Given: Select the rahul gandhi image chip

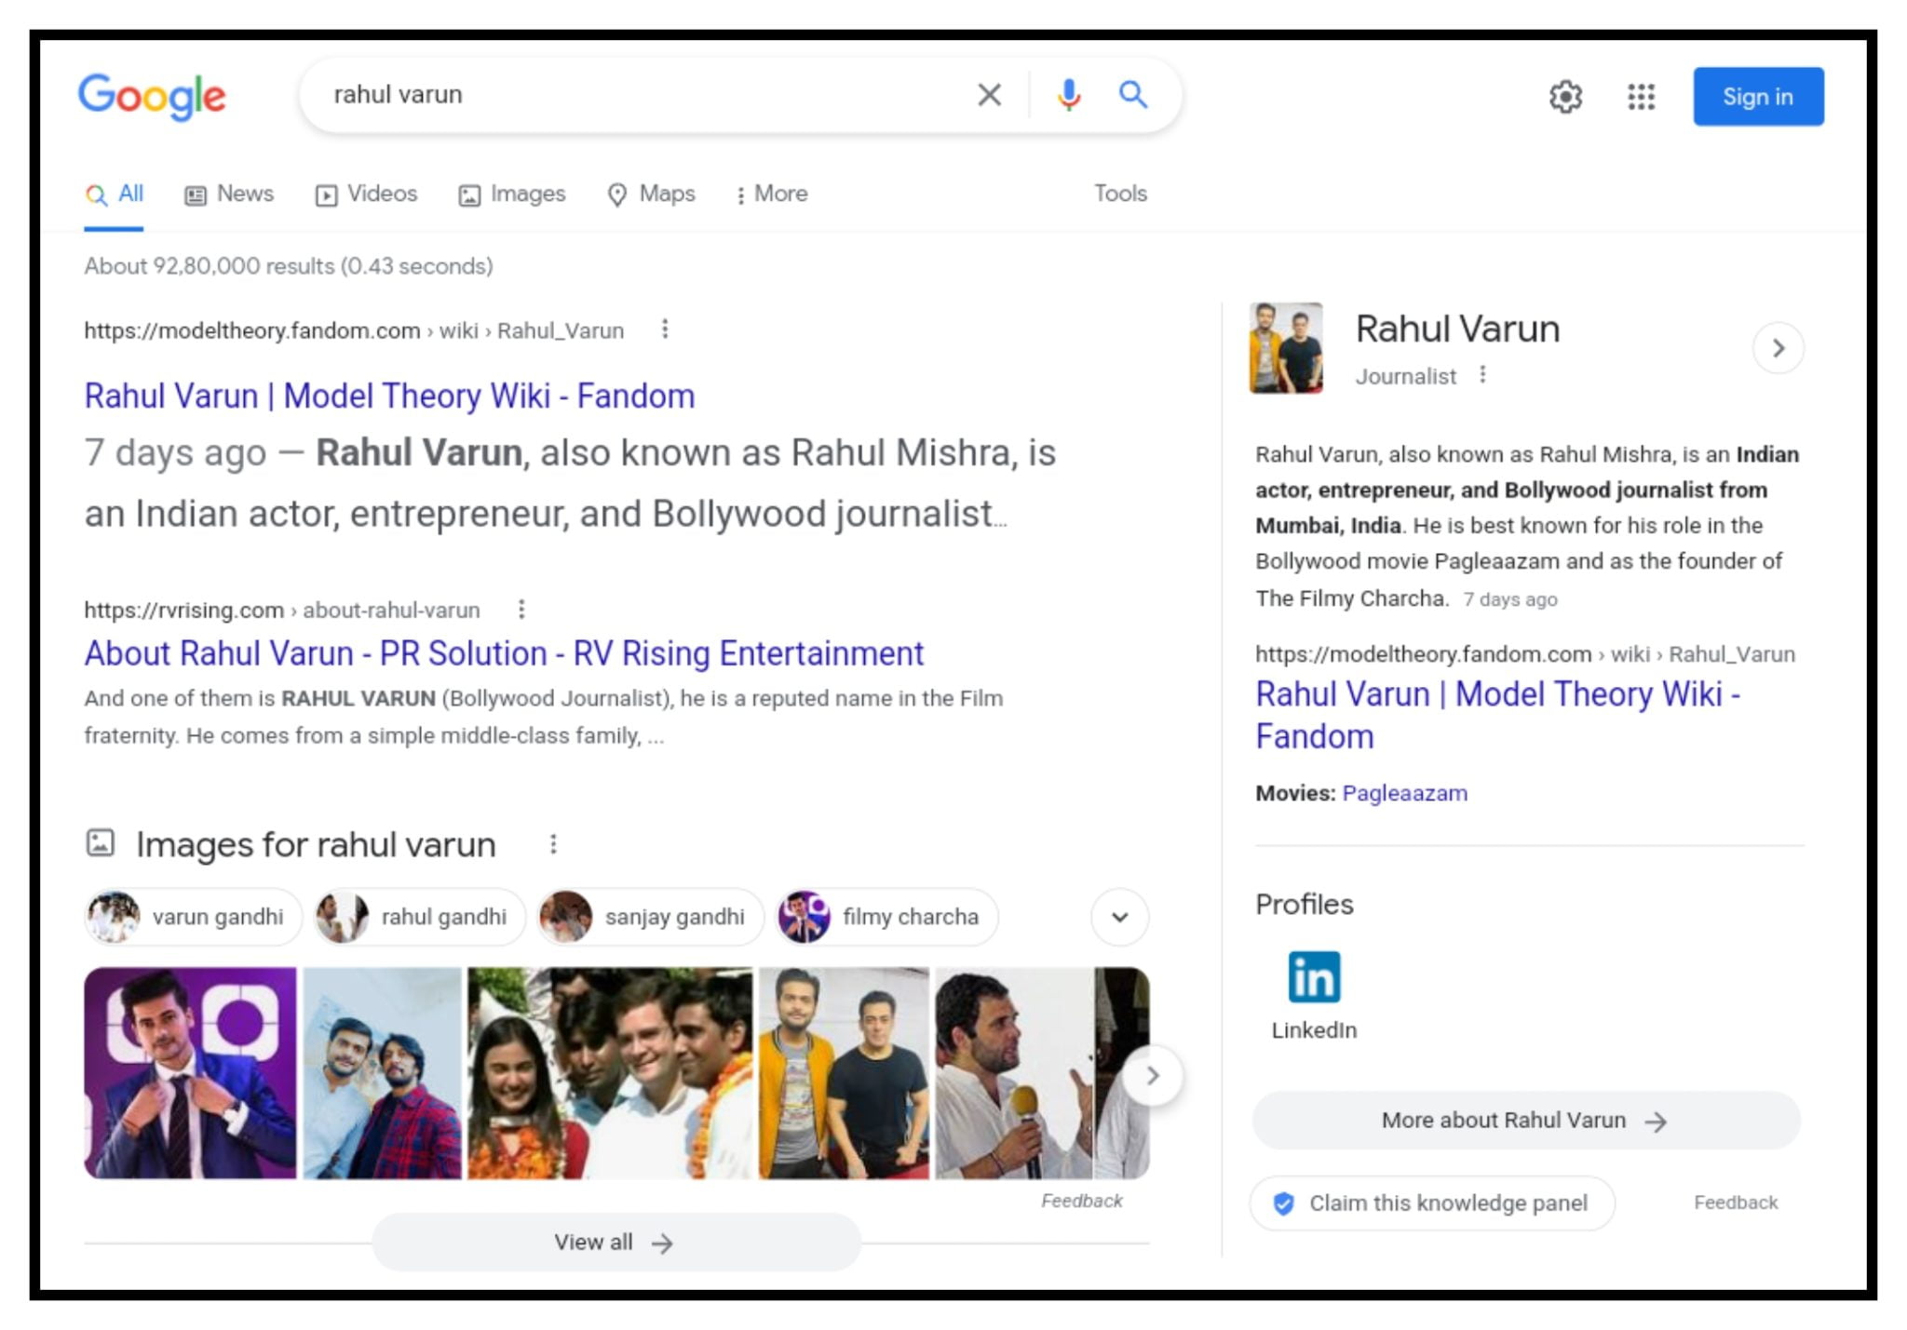Looking at the screenshot, I should click(x=419, y=917).
